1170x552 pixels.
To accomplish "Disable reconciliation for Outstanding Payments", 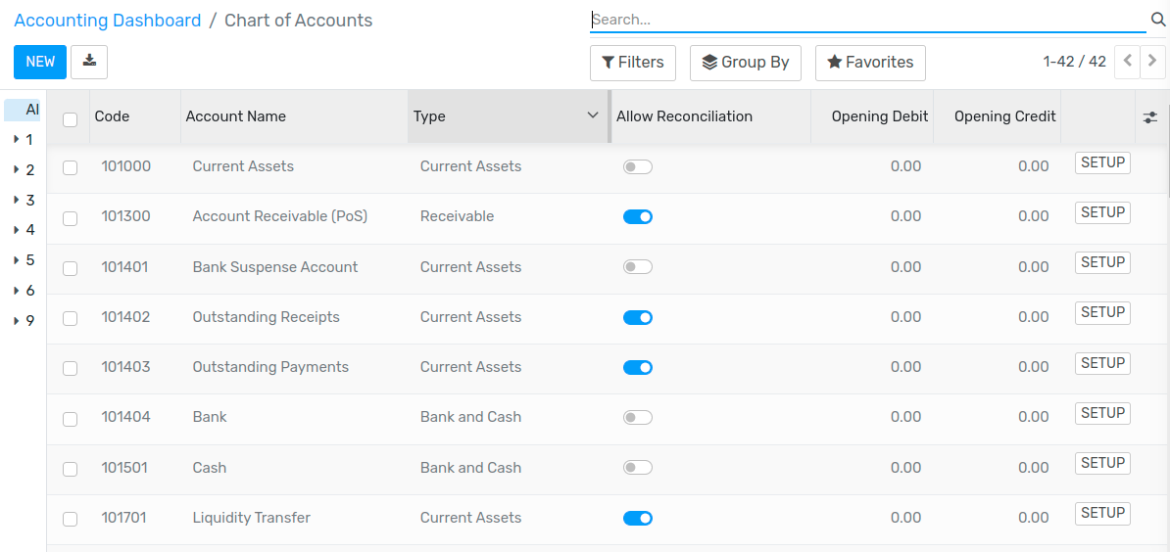I will [x=638, y=367].
